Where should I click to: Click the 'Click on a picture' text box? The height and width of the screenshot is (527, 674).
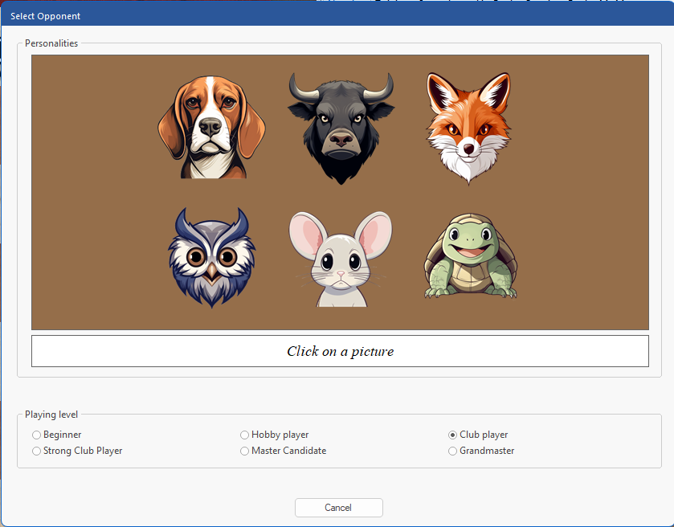point(340,351)
